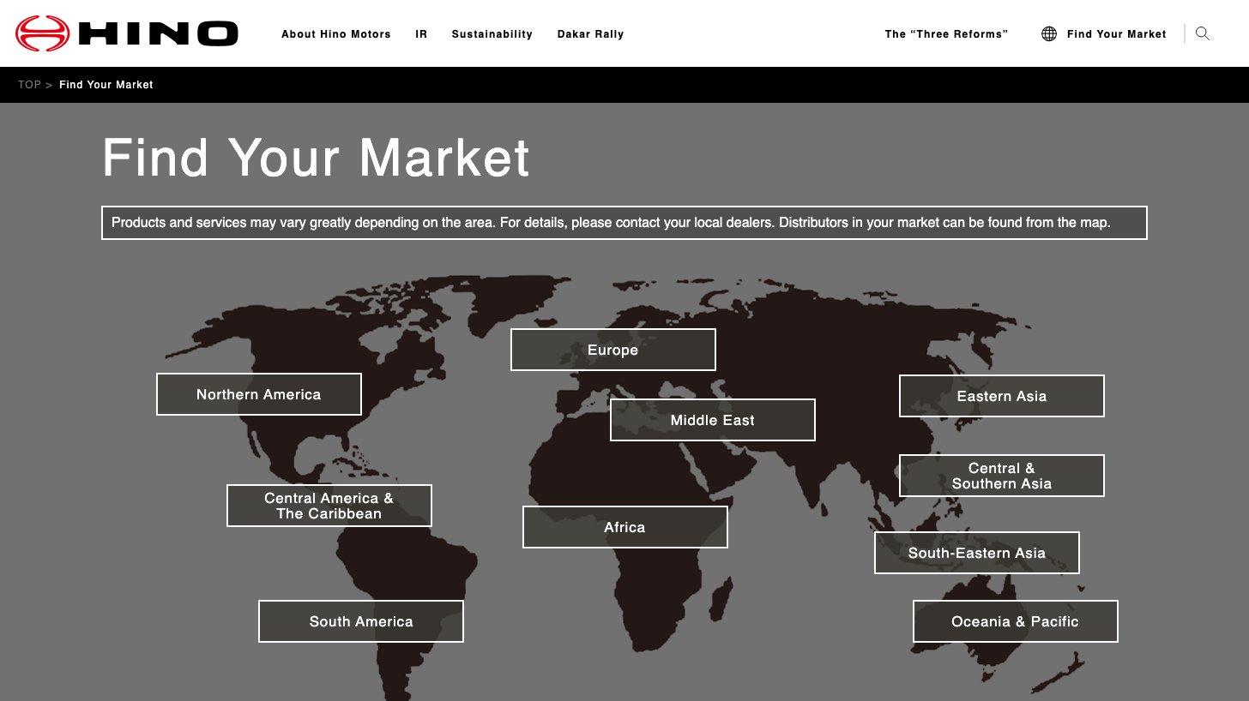Viewport: 1249px width, 701px height.
Task: Open the search magnifier icon
Action: point(1203,33)
